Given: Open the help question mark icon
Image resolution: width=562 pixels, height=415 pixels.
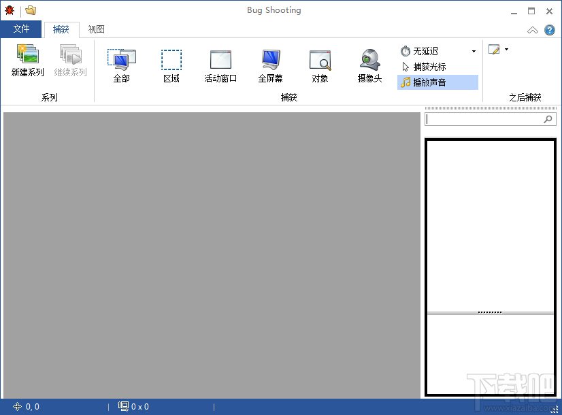Looking at the screenshot, I should (549, 30).
